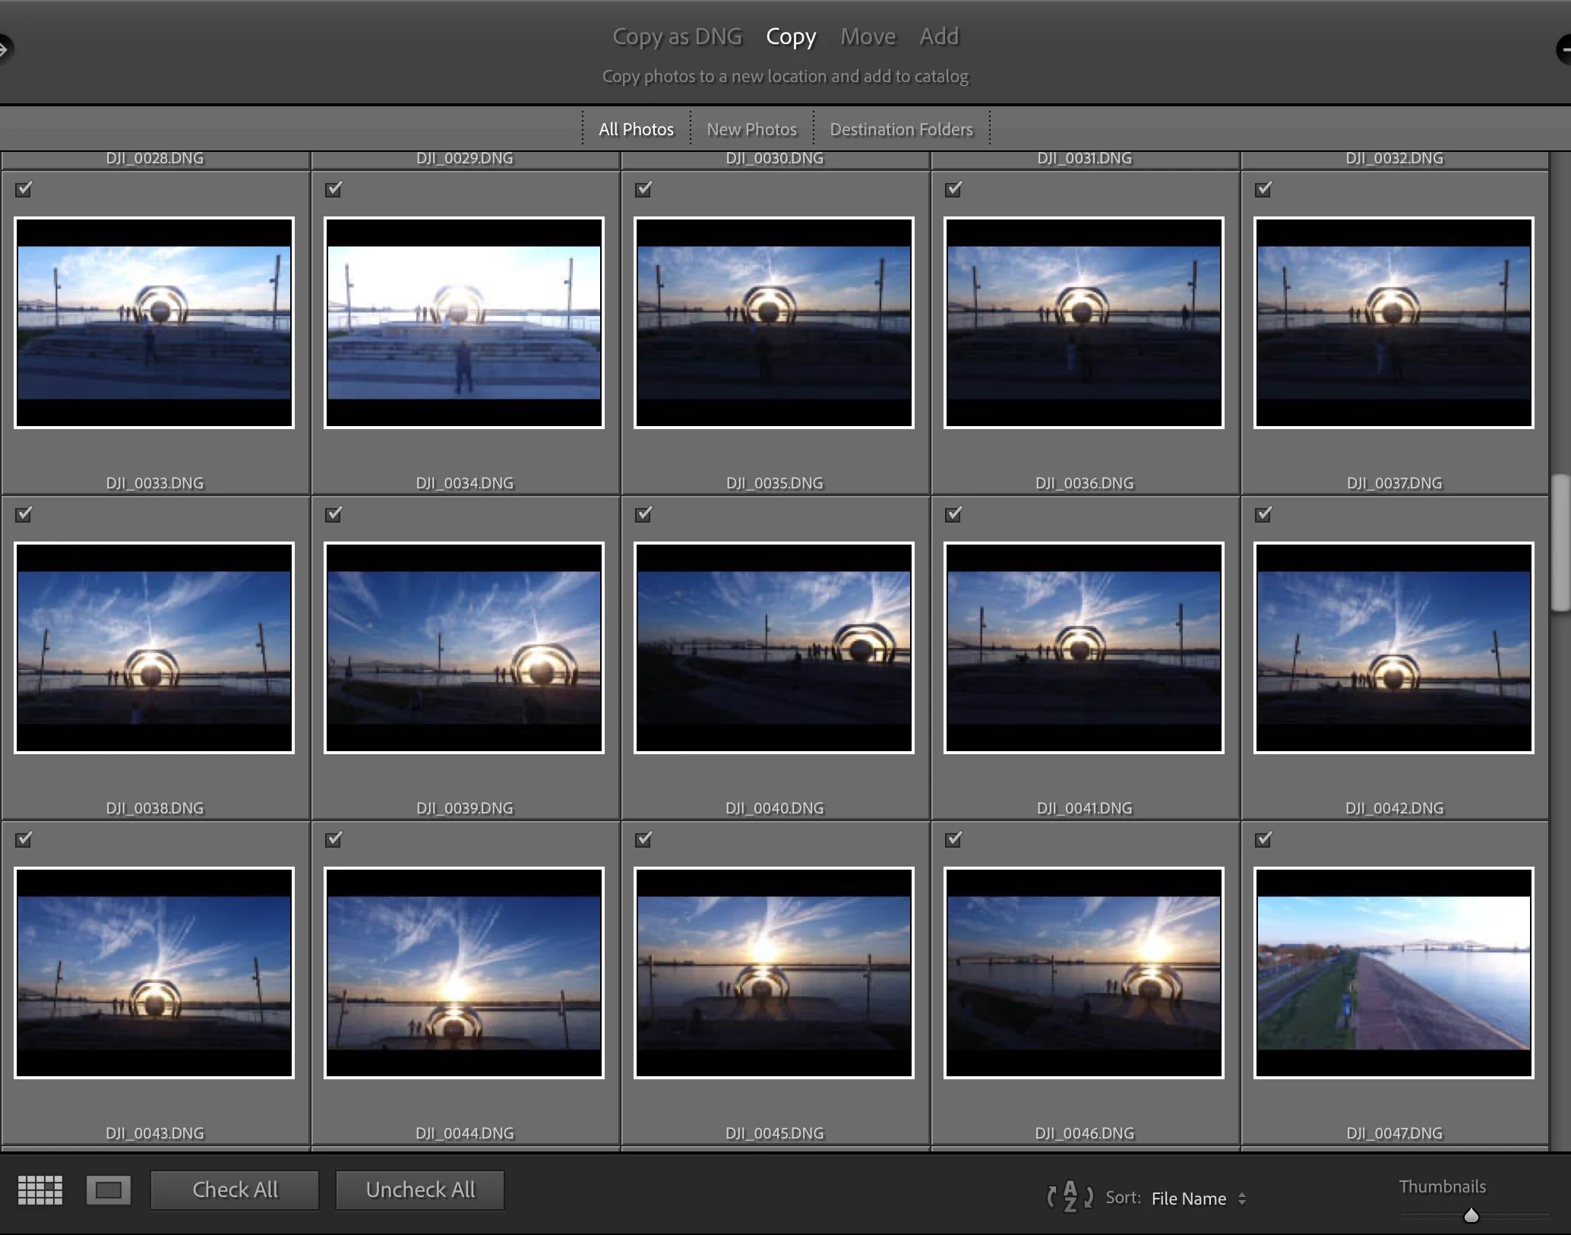Image resolution: width=1571 pixels, height=1235 pixels.
Task: Choose the Move import option
Action: tap(868, 36)
